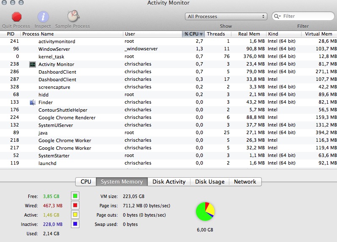Select the activitymonitord process row
337x242 pixels.
(x=168, y=41)
